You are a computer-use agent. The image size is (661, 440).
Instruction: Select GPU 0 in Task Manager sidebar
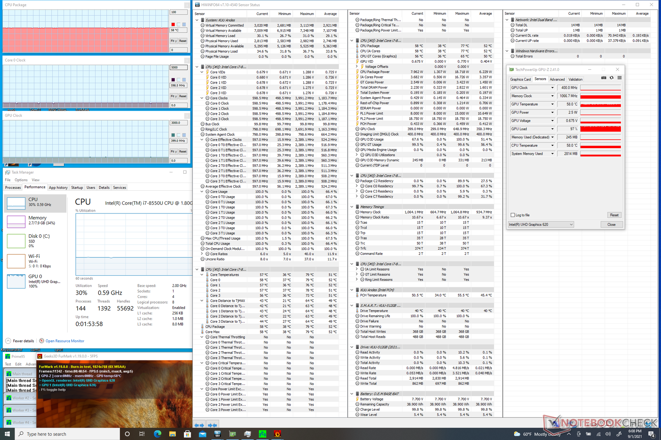(x=36, y=281)
